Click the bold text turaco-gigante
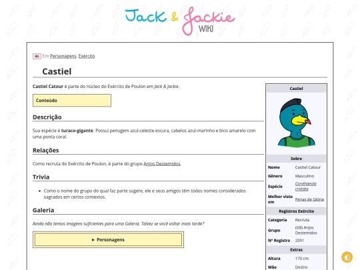360x270 pixels. [x=77, y=131]
